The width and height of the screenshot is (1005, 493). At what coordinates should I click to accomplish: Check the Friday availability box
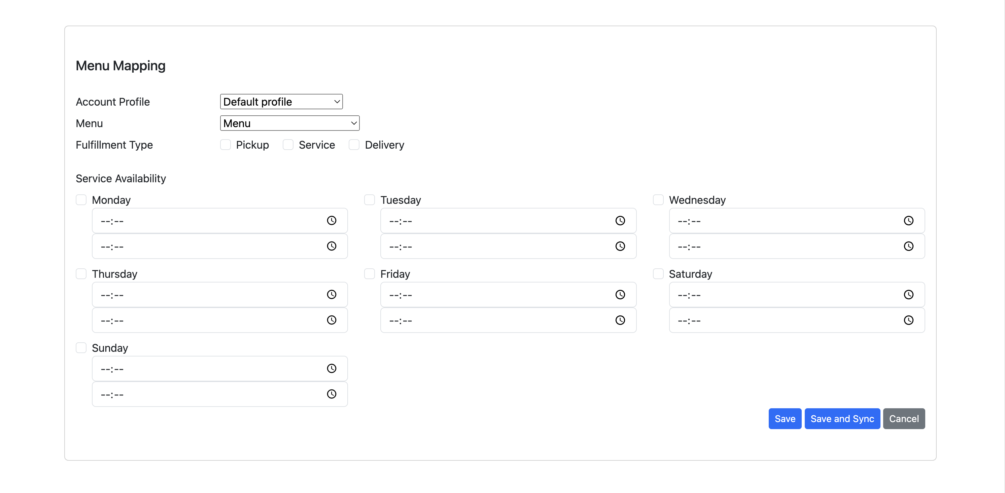point(370,274)
